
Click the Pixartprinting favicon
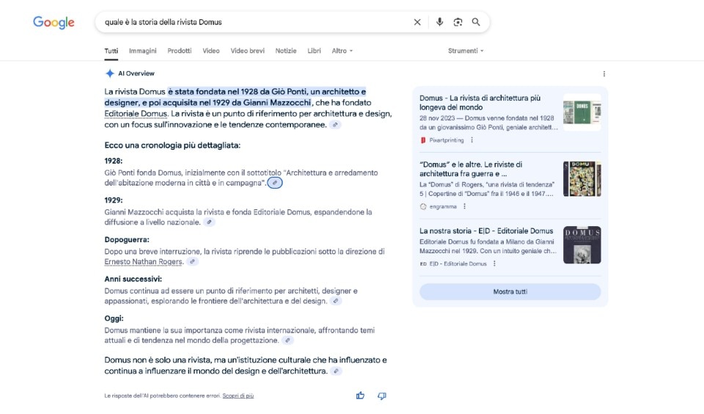pos(423,139)
